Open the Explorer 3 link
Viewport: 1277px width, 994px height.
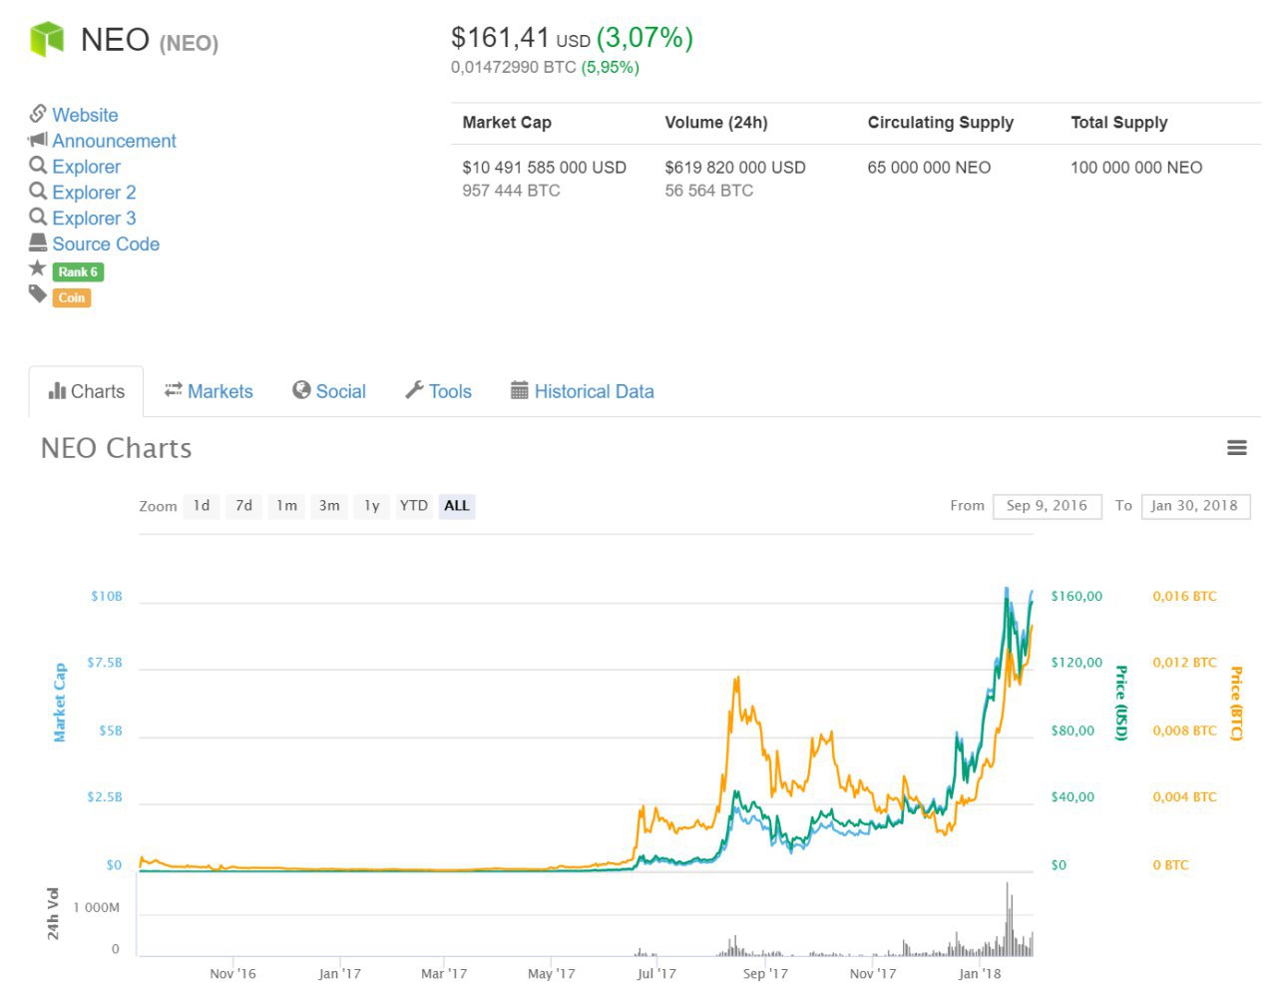tap(94, 218)
